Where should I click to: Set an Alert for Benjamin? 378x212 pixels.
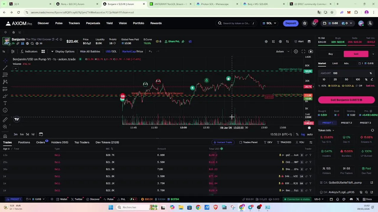pos(299,42)
